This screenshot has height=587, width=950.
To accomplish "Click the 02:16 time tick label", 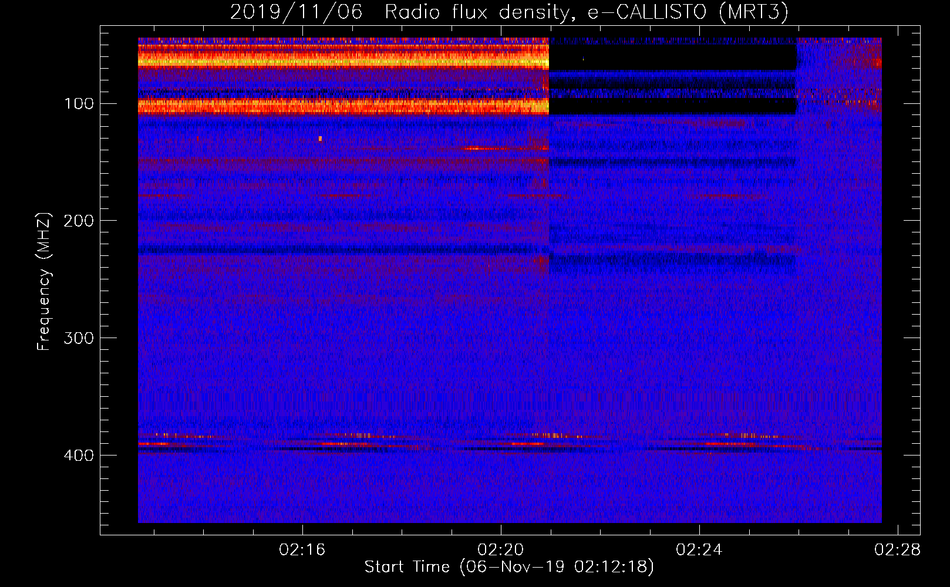I will (302, 550).
